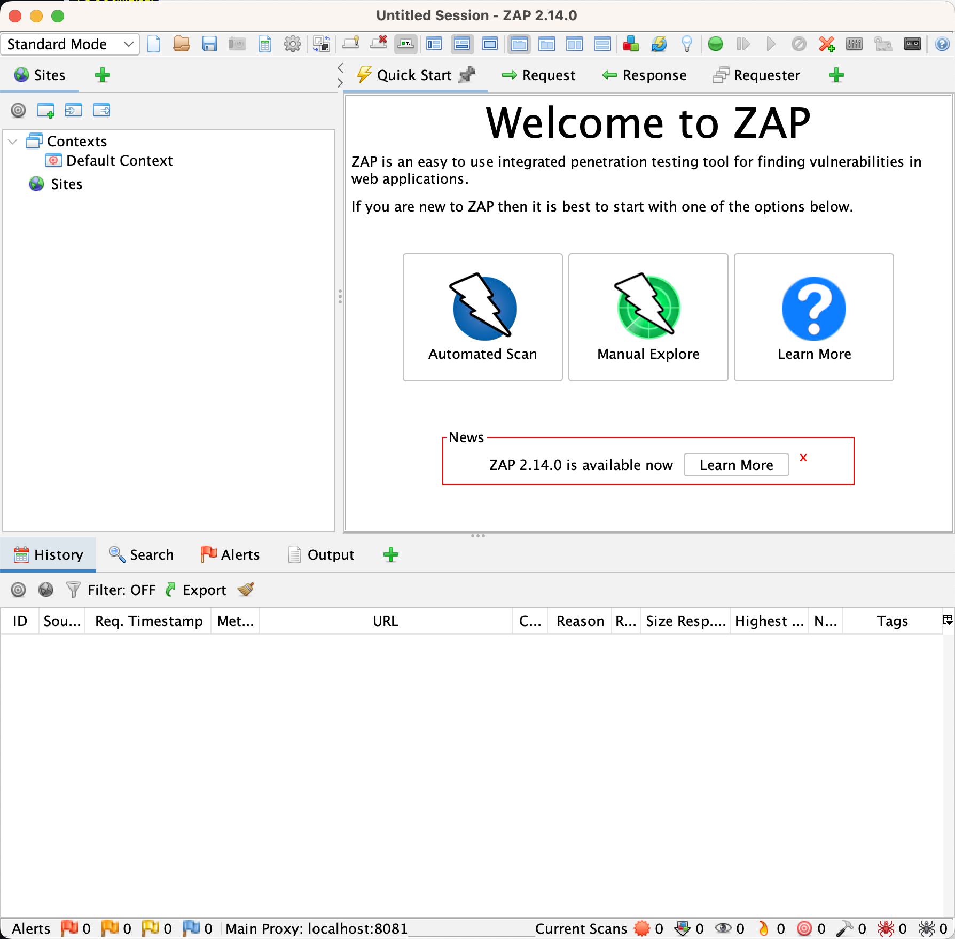Clear the History panel with the broom icon

[245, 590]
